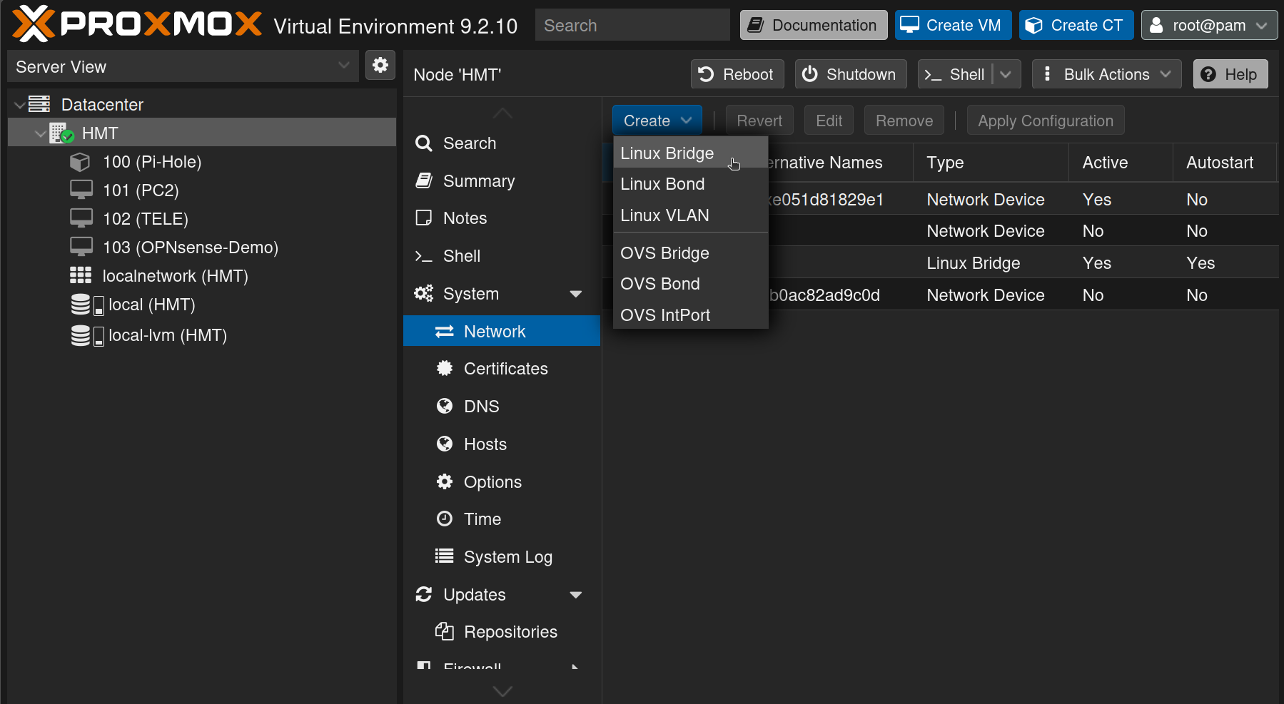Screen dimensions: 1284x704
Task: Click the System gears icon
Action: pyautogui.click(x=424, y=293)
